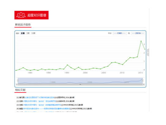Screen dimensions: 166x125
Task: Click the grip in the navigator scrollbar center
Action: (x=80, y=85)
